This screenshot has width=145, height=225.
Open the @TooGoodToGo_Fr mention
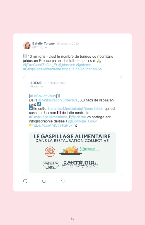(x=40, y=65)
